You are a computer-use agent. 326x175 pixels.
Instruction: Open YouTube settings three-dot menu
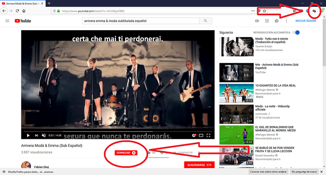click(x=287, y=21)
